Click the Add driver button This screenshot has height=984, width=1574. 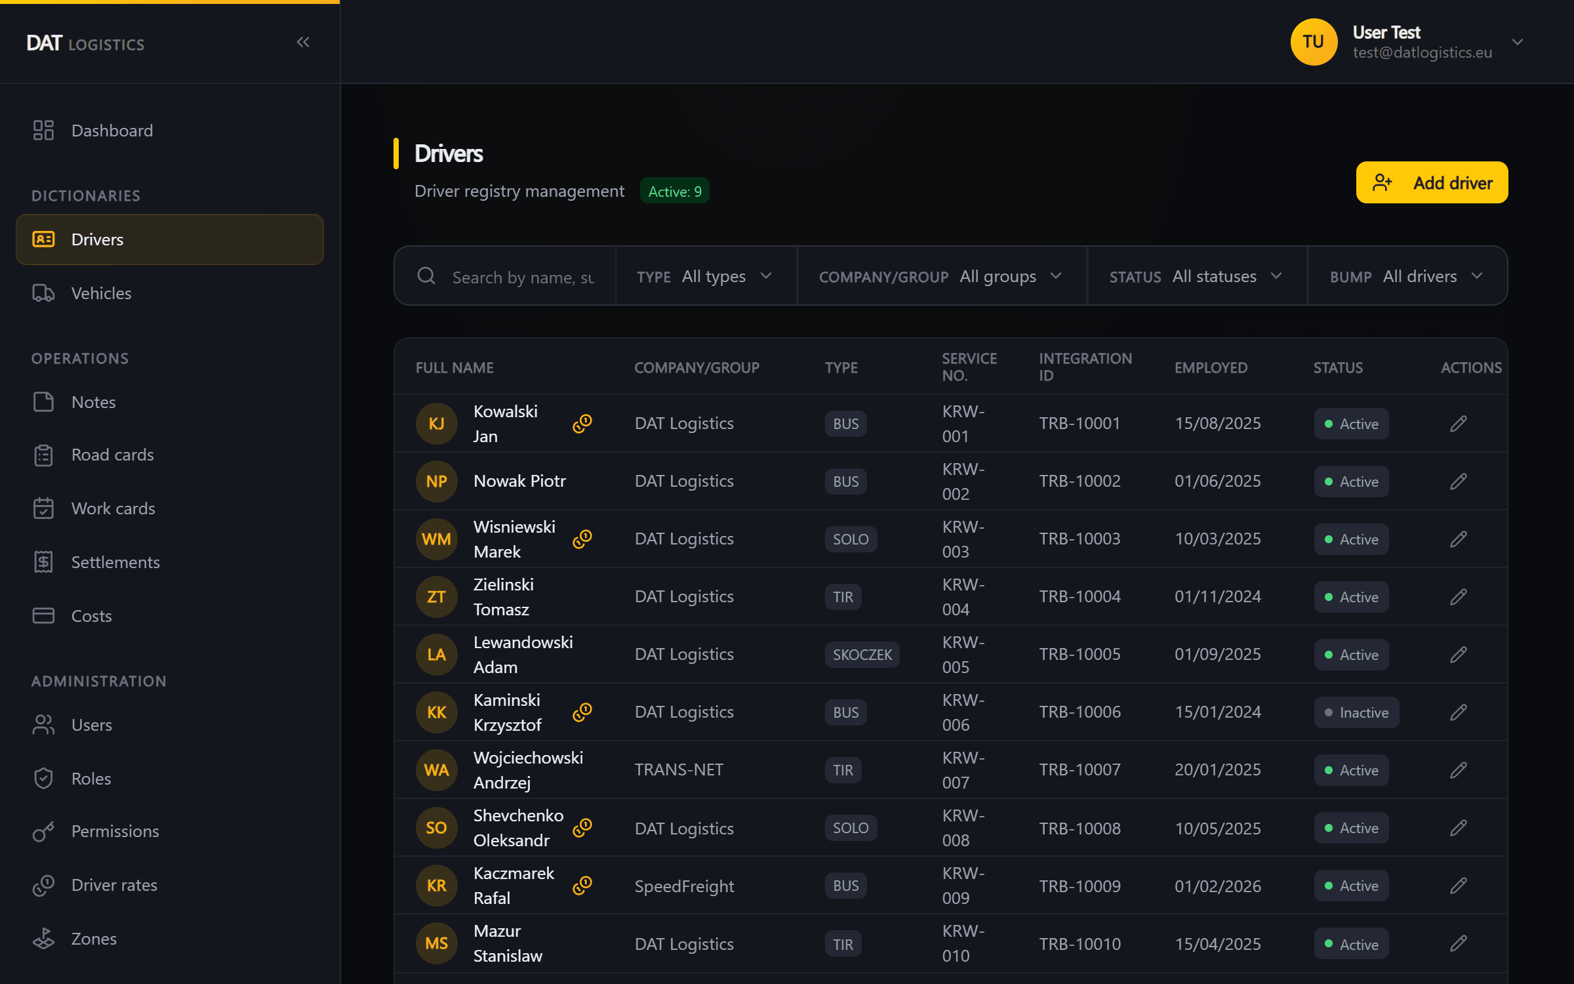point(1432,182)
